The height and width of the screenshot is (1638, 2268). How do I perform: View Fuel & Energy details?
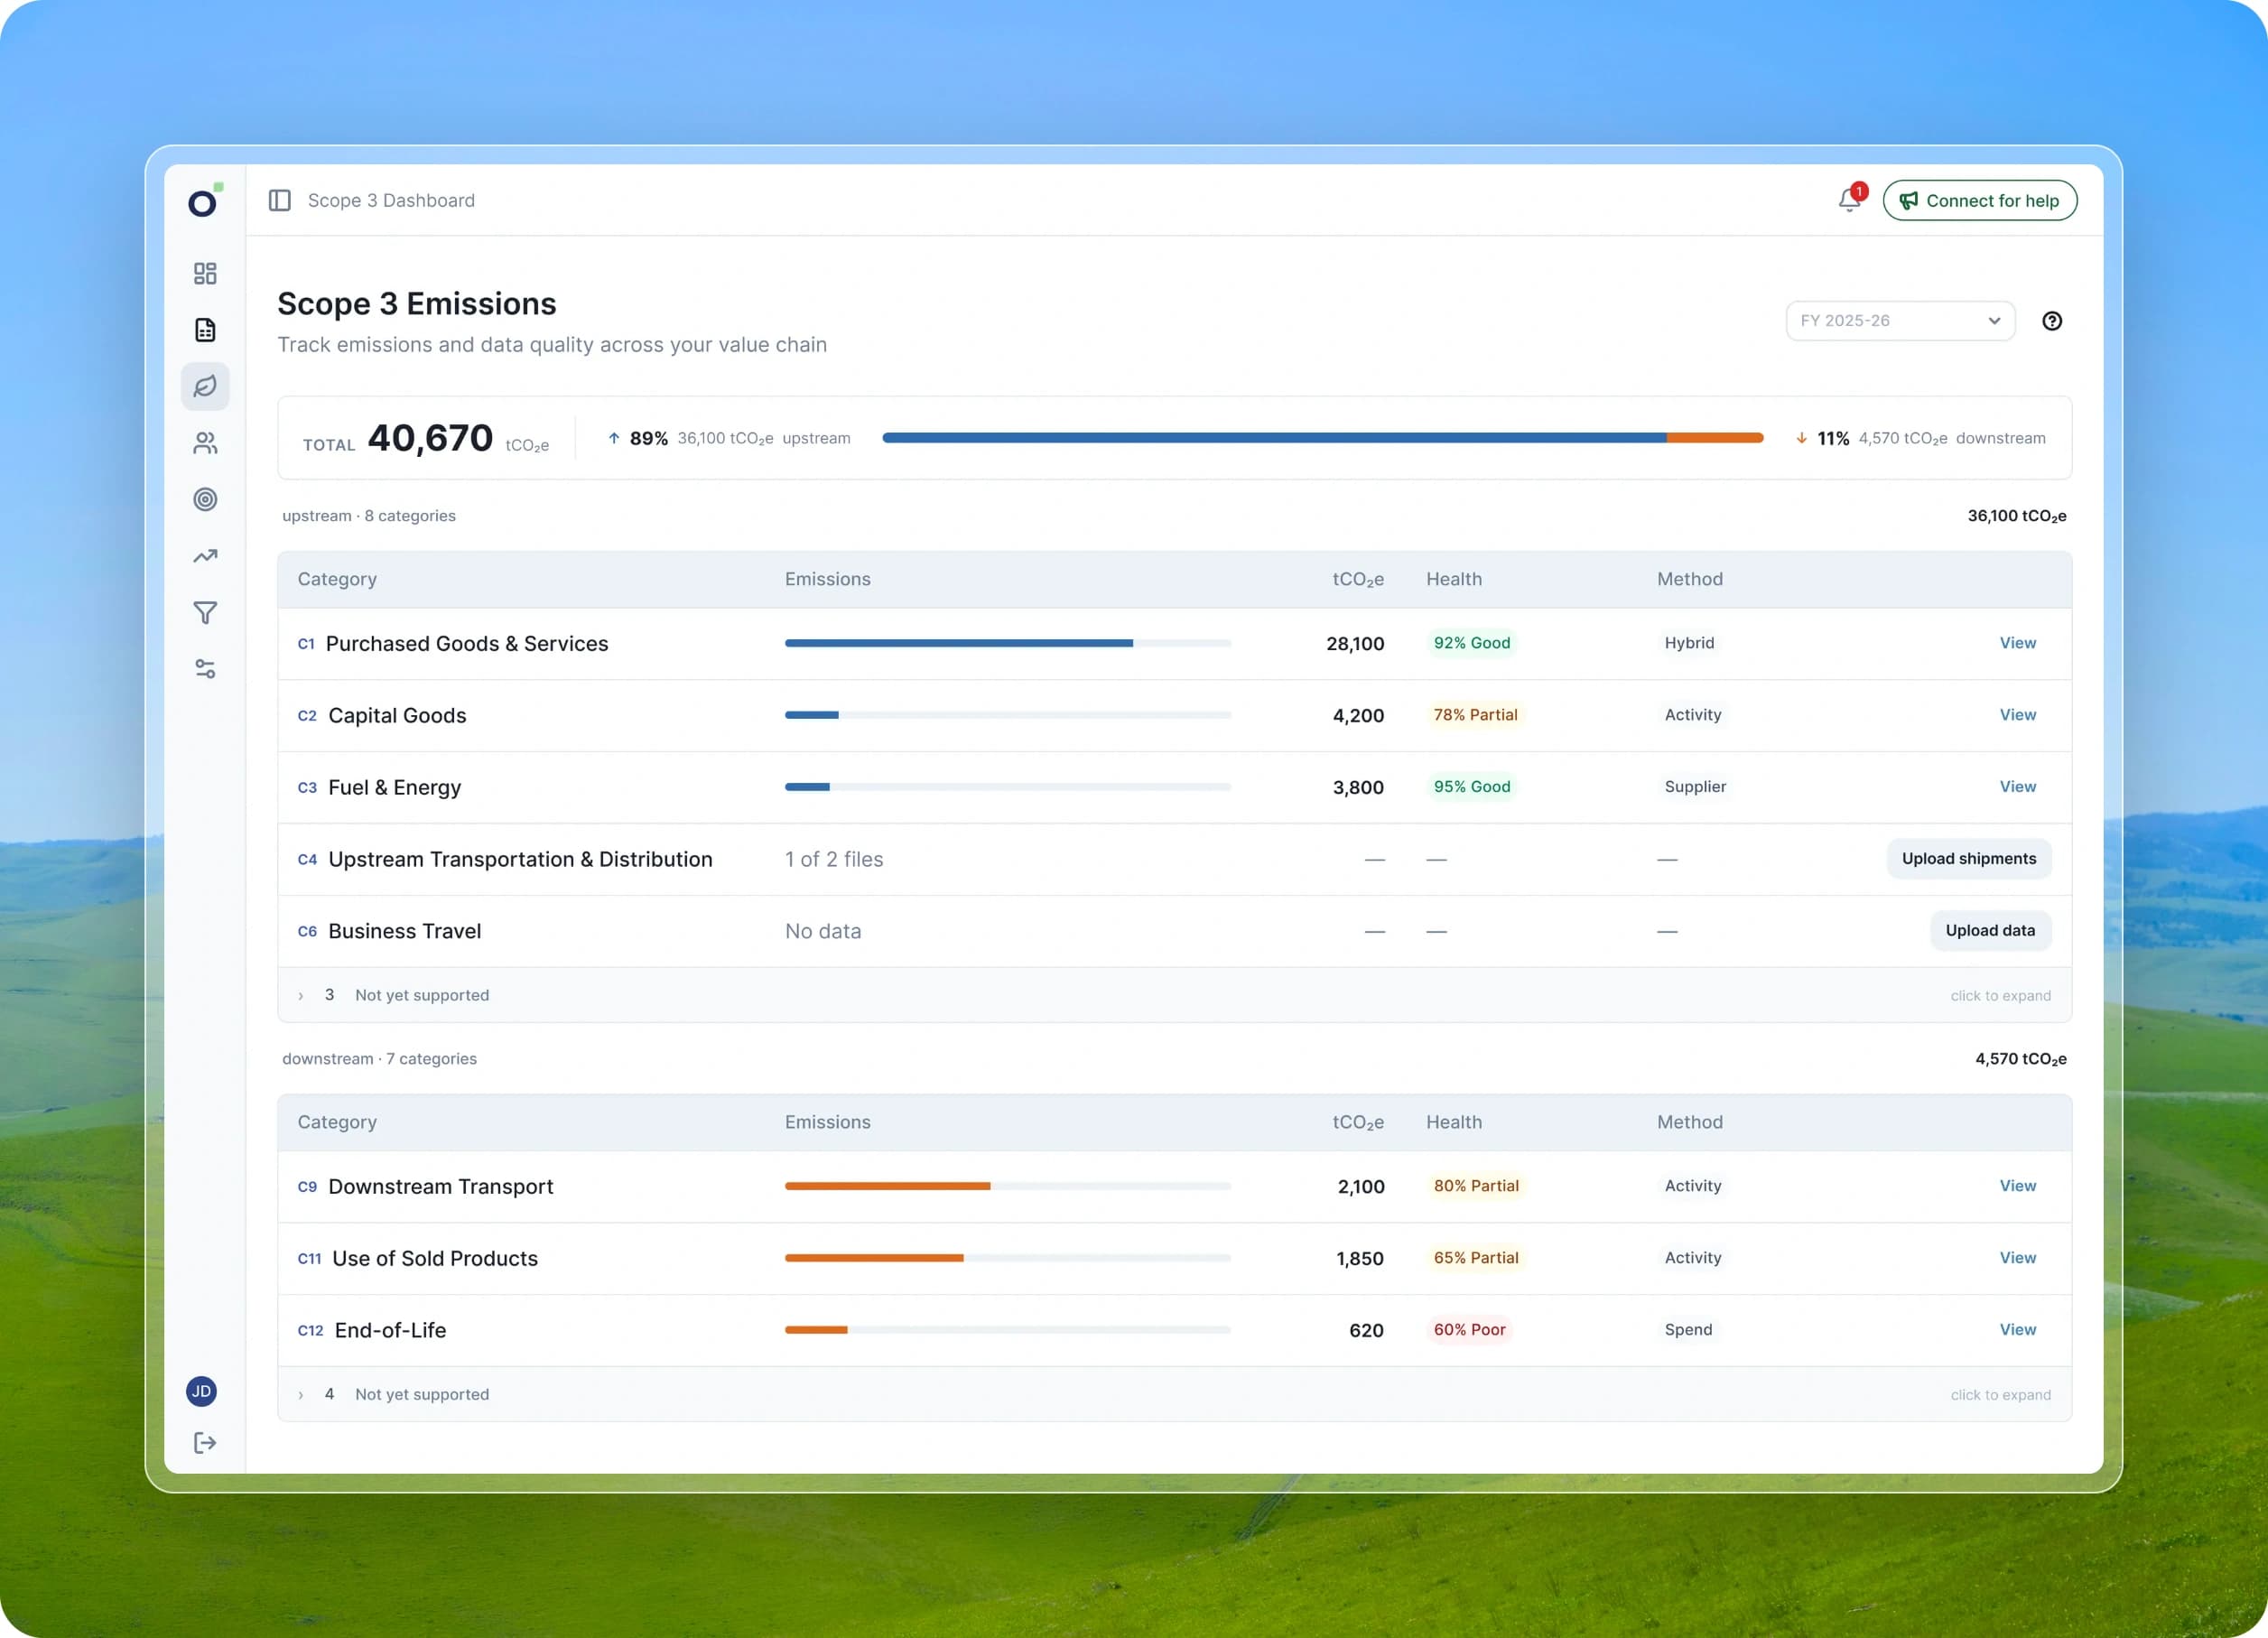coord(2017,787)
